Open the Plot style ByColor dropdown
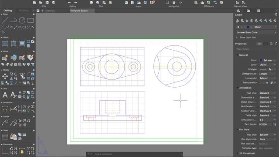The image size is (279, 157). click(268, 135)
